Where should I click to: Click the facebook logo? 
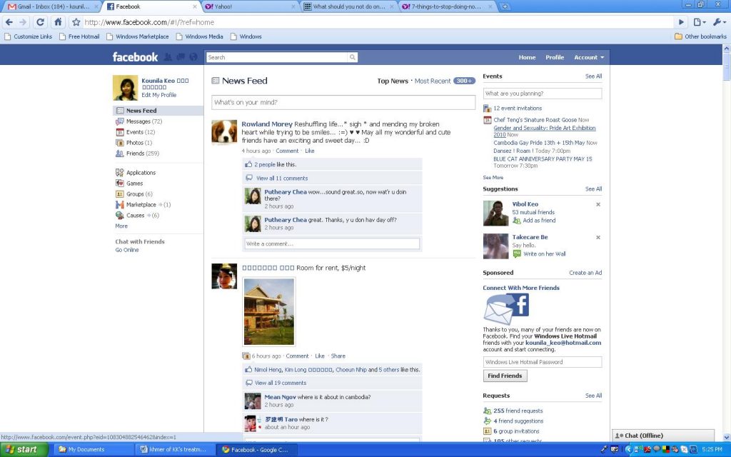[135, 57]
